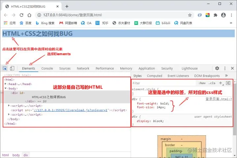Open DevTools three-dot customize menu
The width and height of the screenshot is (237, 158).
[x=225, y=68]
